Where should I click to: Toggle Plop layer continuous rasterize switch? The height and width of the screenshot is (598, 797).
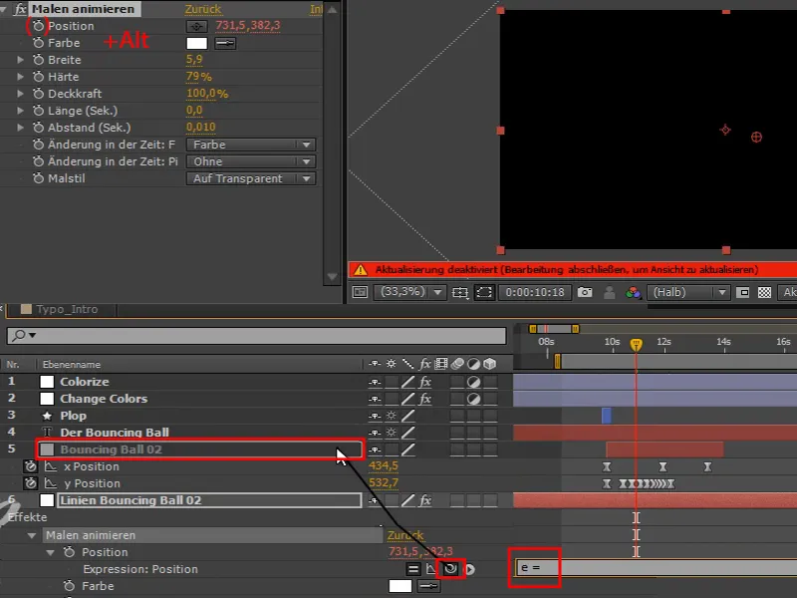(391, 416)
